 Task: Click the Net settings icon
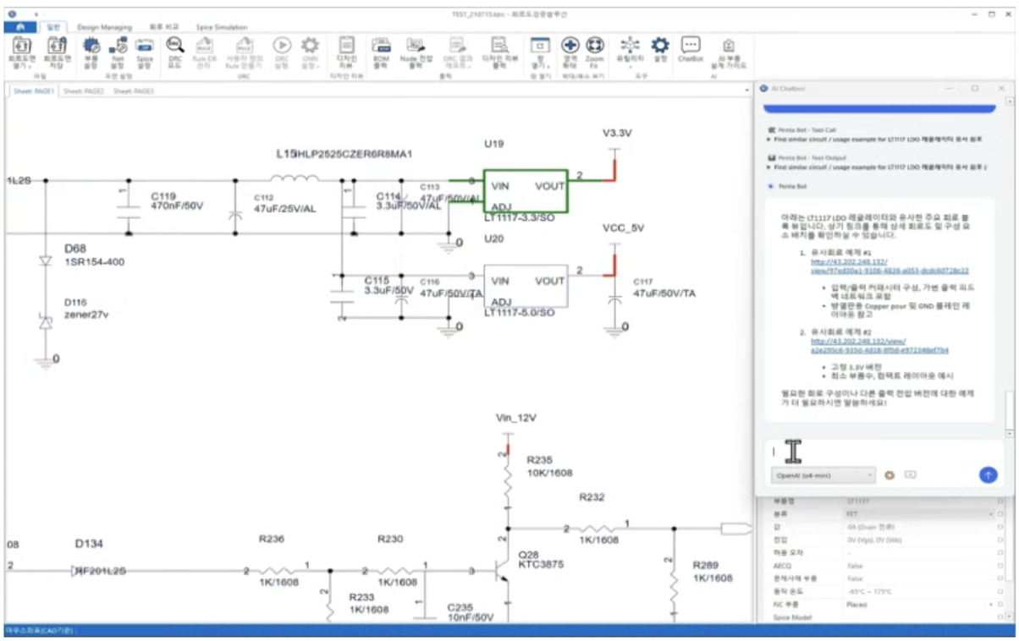pyautogui.click(x=118, y=49)
